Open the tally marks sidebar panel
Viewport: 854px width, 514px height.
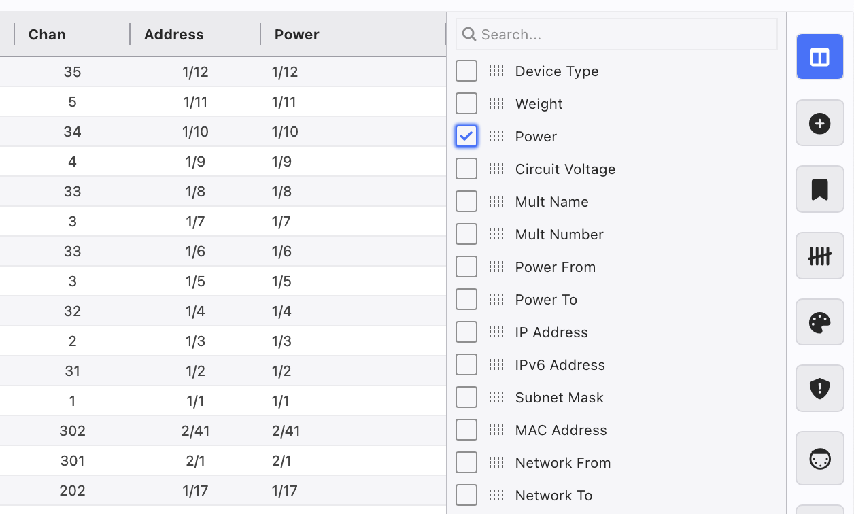819,256
